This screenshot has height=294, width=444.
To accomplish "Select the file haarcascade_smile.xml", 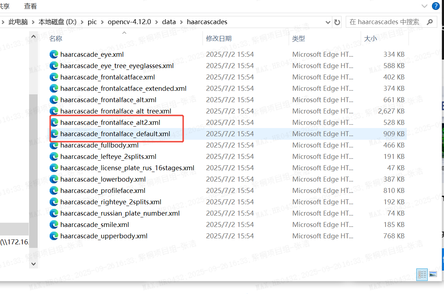I will [x=95, y=224].
